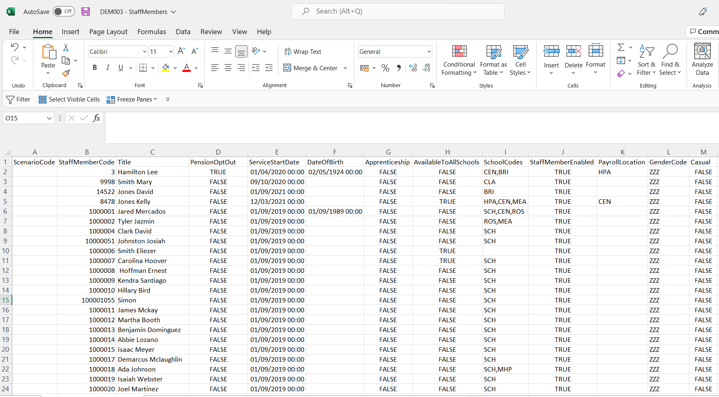The height and width of the screenshot is (397, 719).
Task: Click the Insert Function fx icon
Action: [x=96, y=118]
